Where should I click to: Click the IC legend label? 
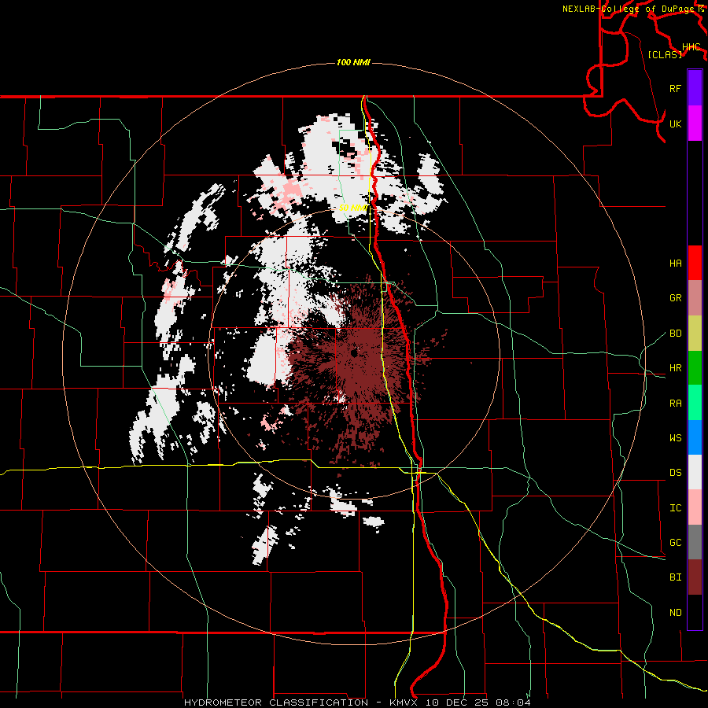click(x=676, y=507)
